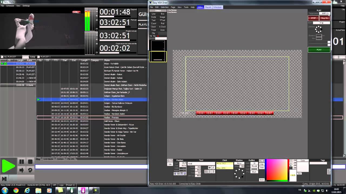Toggle the loop icon beside the arrow

point(30,170)
